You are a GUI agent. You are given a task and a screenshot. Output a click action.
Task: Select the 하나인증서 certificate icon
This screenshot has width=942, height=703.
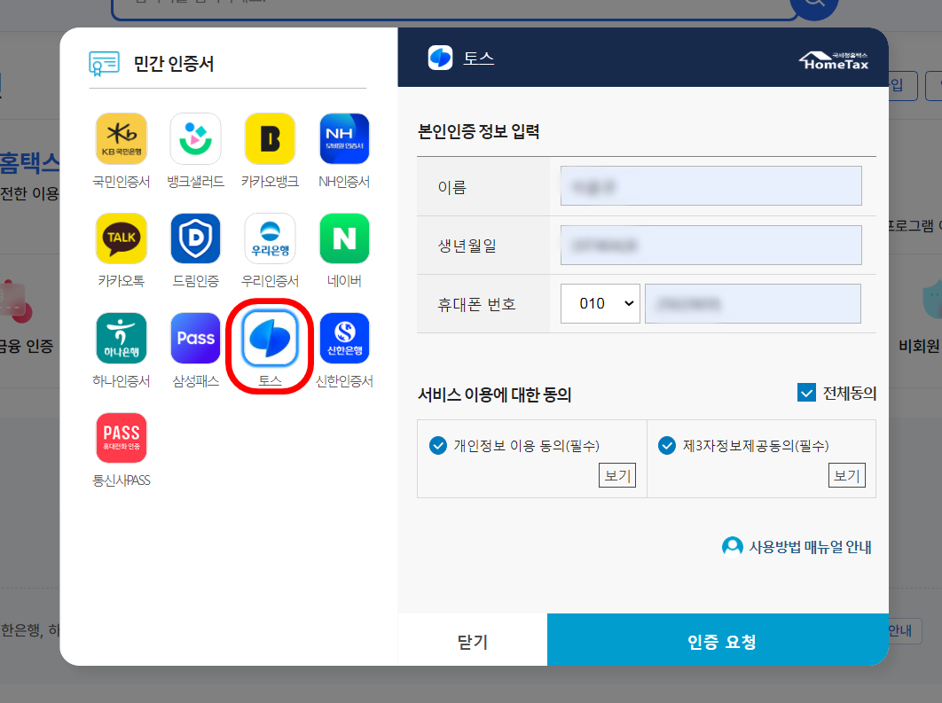[122, 338]
